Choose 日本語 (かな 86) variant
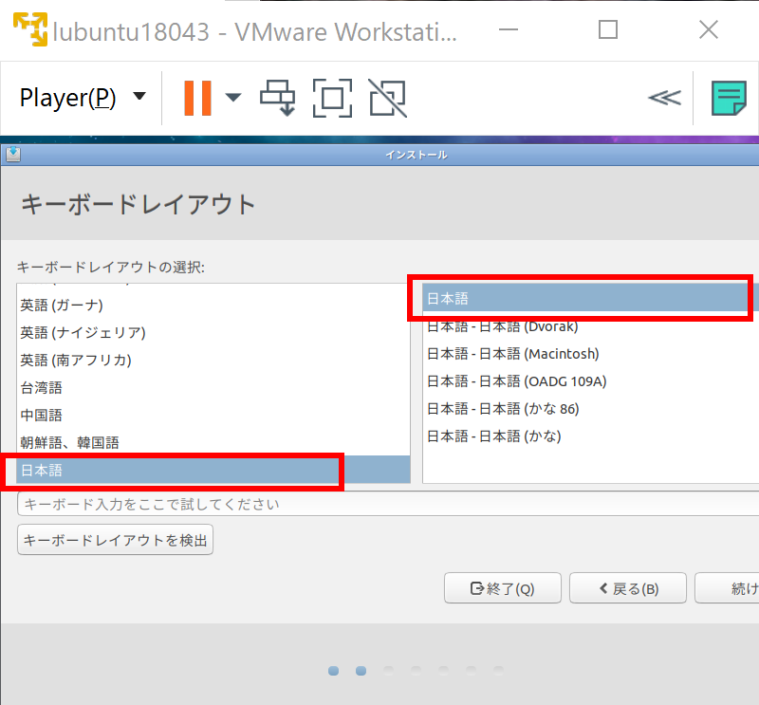 [x=590, y=409]
